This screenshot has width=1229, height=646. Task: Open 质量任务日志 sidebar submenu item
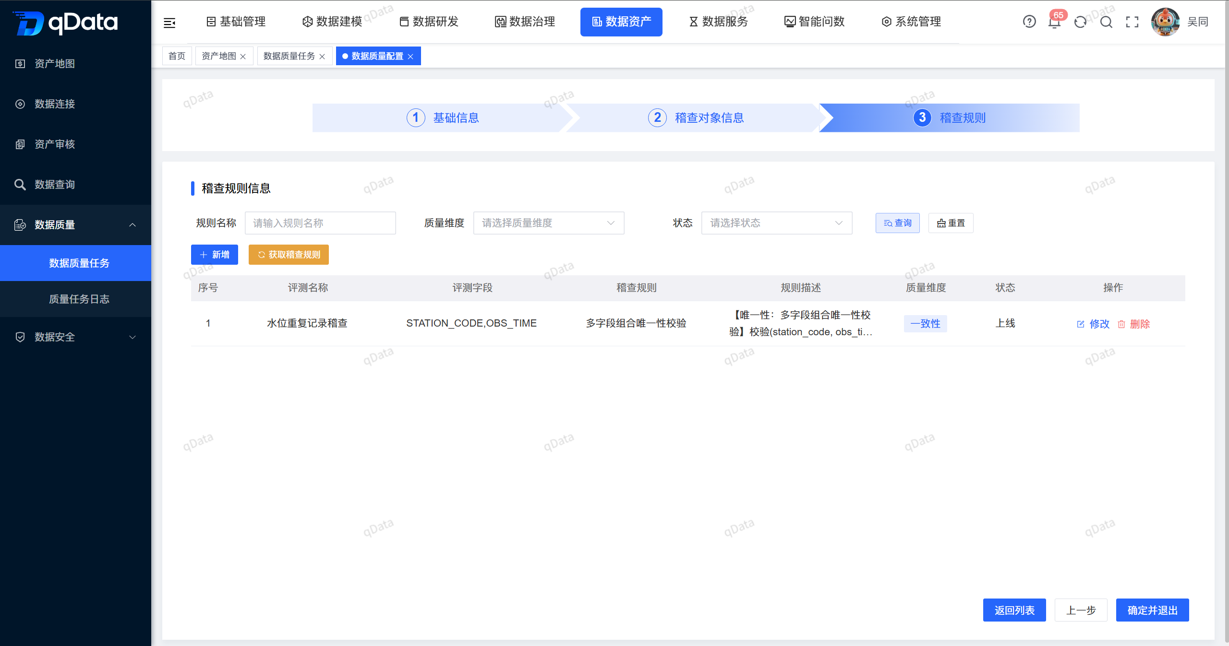coord(75,299)
